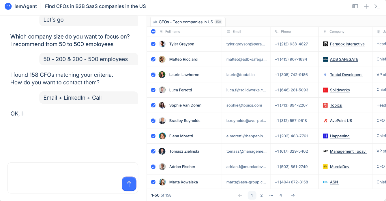Open the Happening company link
Image resolution: width=386 pixels, height=201 pixels.
tap(340, 136)
